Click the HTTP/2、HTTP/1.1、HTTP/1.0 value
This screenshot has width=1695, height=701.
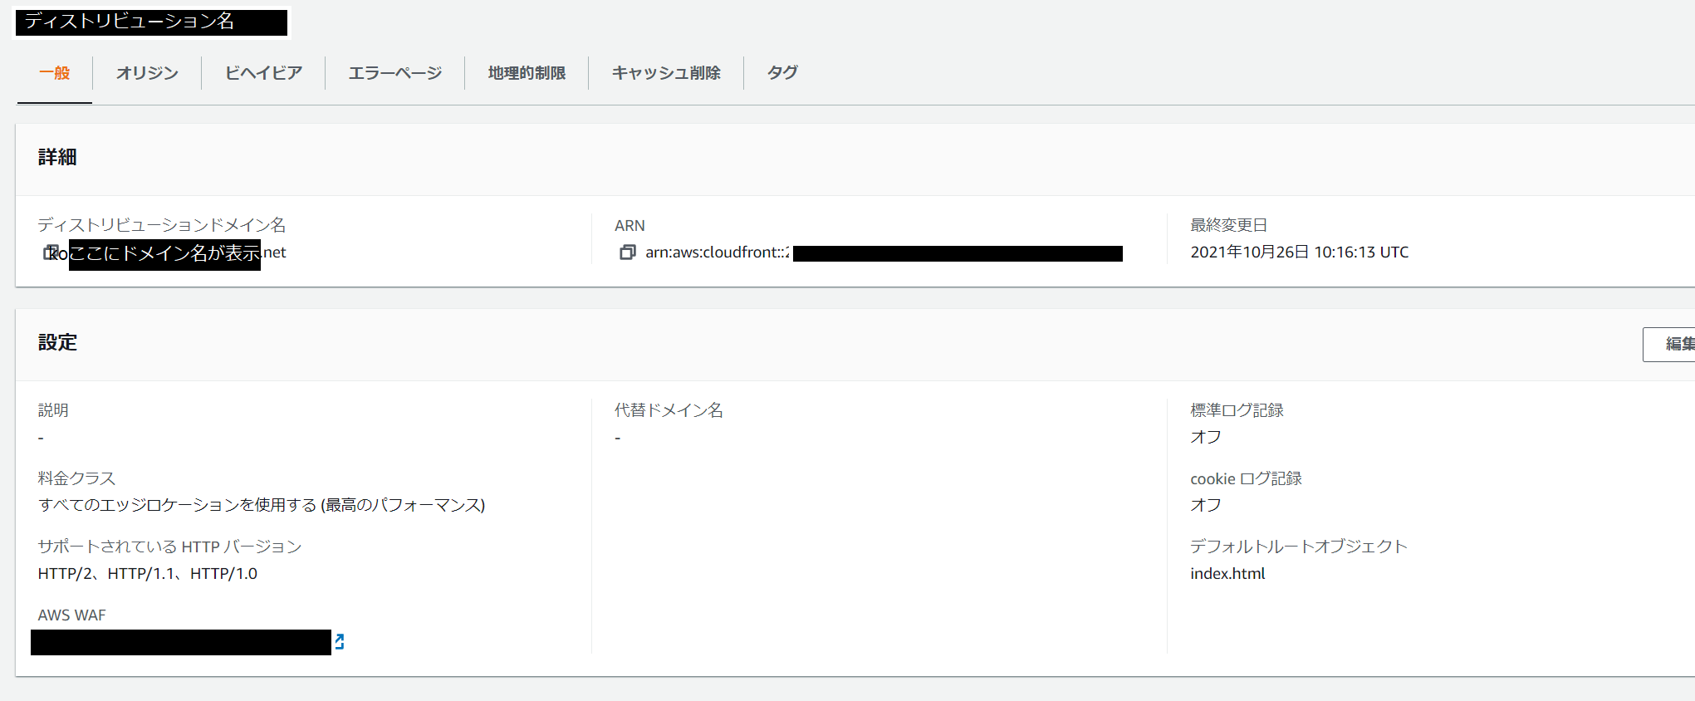coord(148,574)
